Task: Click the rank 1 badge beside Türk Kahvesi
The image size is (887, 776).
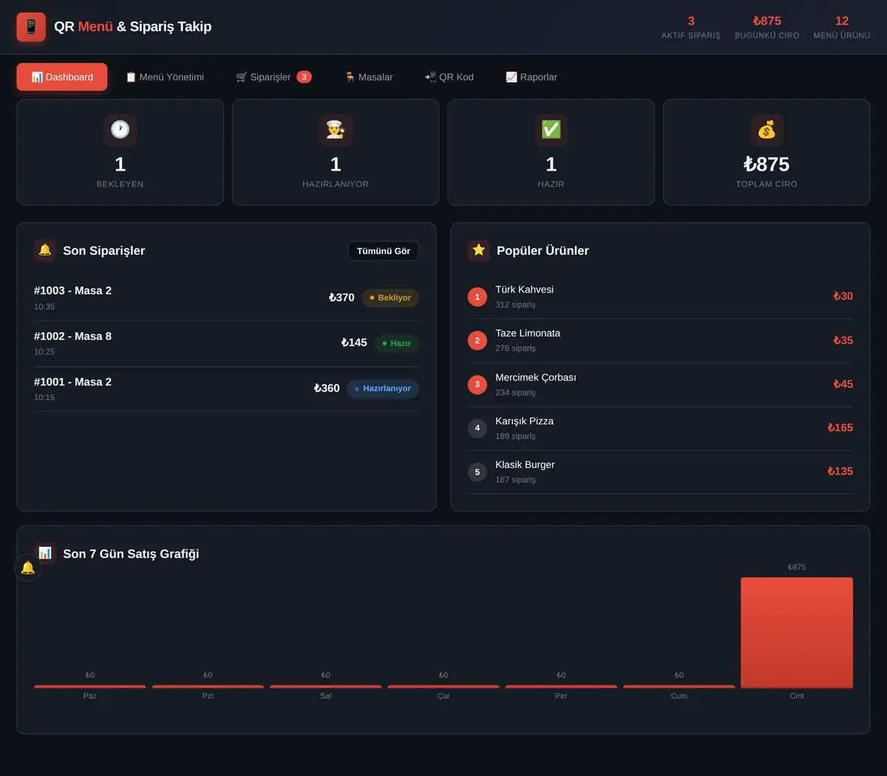Action: [x=478, y=297]
